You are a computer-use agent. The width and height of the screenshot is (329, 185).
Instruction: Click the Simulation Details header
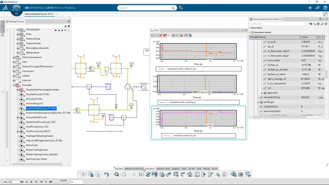(262, 32)
